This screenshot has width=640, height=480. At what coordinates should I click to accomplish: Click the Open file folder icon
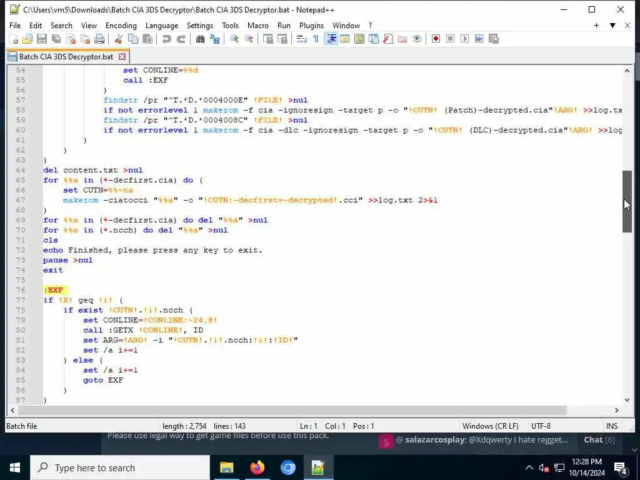point(27,39)
